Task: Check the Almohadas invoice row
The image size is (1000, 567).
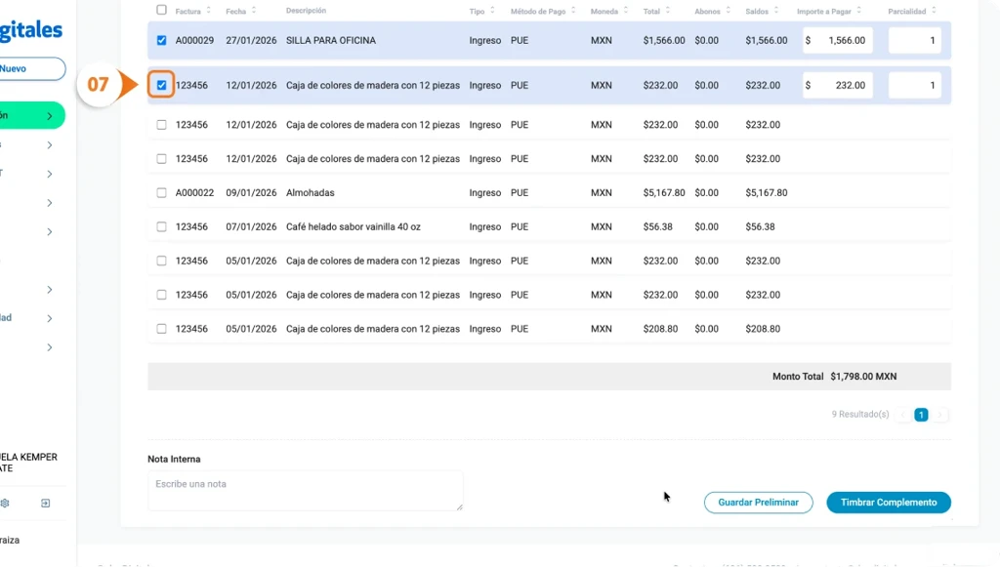Action: point(162,193)
